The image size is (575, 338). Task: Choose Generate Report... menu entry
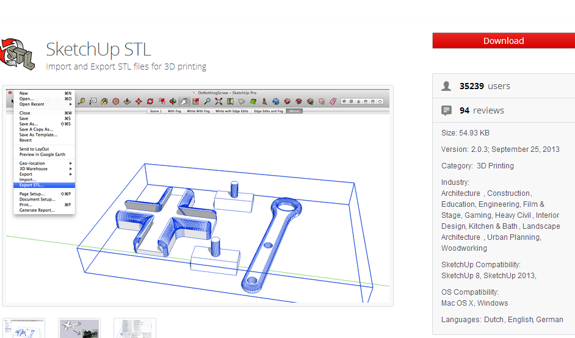pyautogui.click(x=44, y=210)
